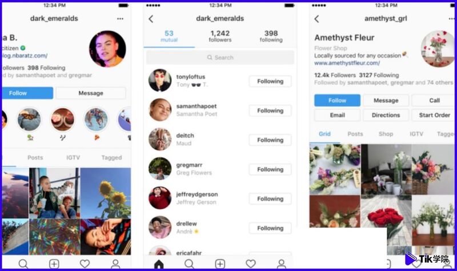Screen dimensions: 457x271
Task: Tap the home icon in the middle phone
Action: tap(159, 264)
